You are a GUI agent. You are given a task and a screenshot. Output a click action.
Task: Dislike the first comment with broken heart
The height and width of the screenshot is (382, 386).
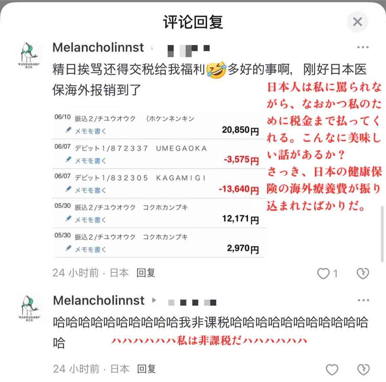[363, 273]
